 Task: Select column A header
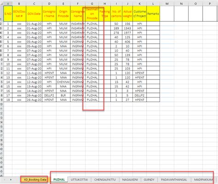[8, 4]
